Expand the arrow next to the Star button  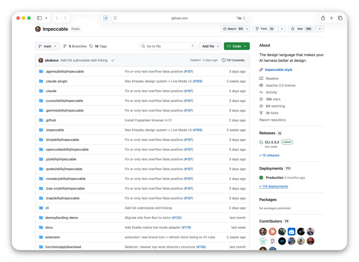320,29
